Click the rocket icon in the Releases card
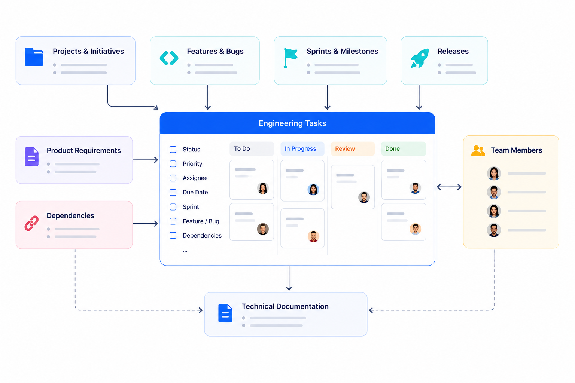This screenshot has width=575, height=383. (420, 58)
